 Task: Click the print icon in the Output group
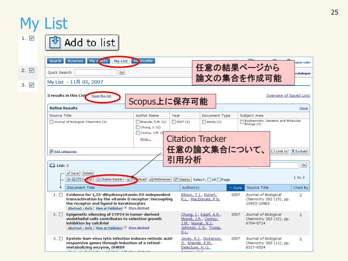coord(73,179)
